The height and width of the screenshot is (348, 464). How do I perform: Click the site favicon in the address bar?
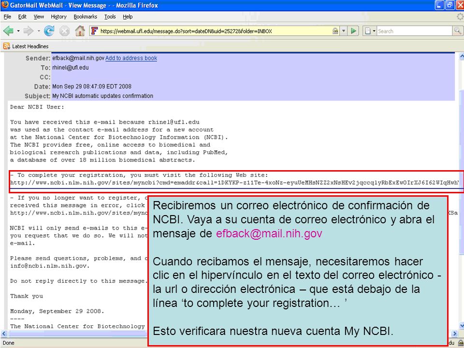94,31
